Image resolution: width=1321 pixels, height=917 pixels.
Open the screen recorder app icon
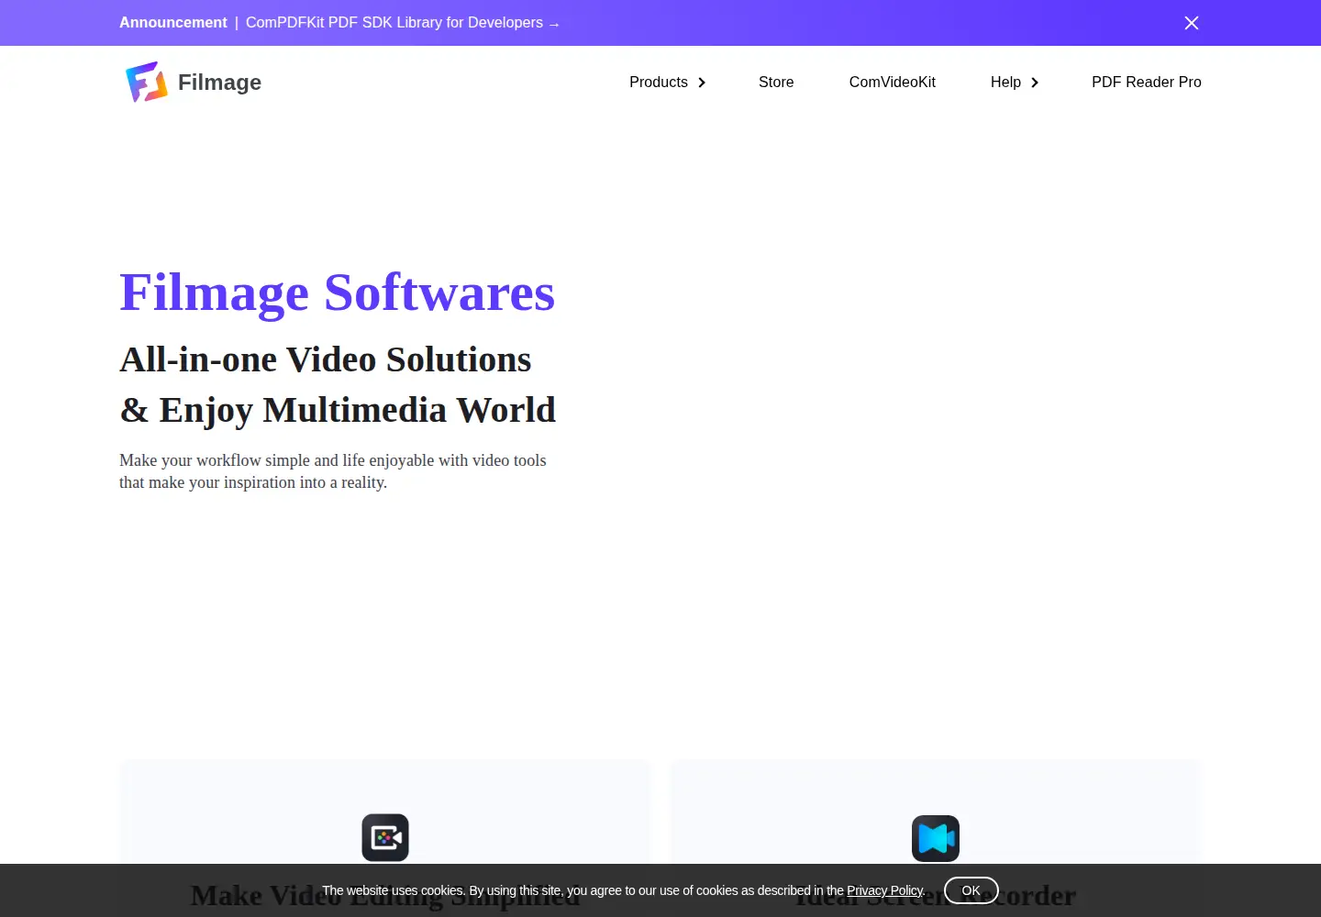coord(936,838)
